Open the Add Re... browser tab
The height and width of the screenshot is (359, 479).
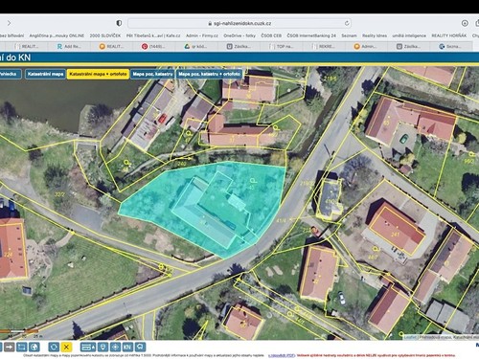70,46
